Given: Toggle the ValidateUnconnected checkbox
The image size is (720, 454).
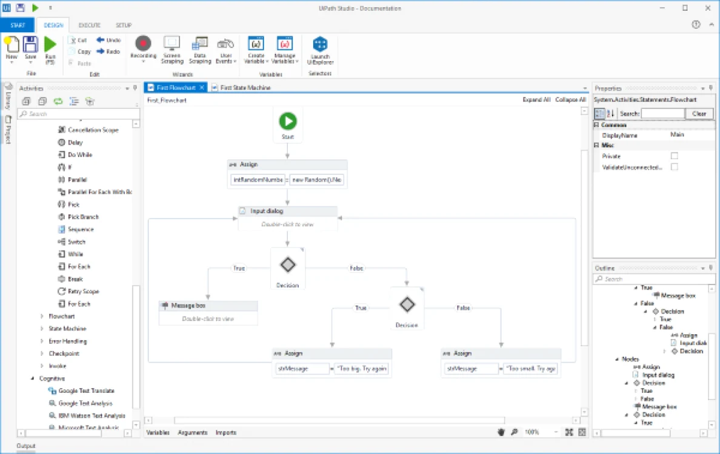Looking at the screenshot, I should (x=674, y=167).
